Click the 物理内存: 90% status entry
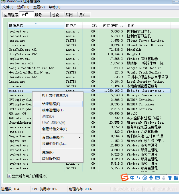This screenshot has height=194, width=179. 80,189
